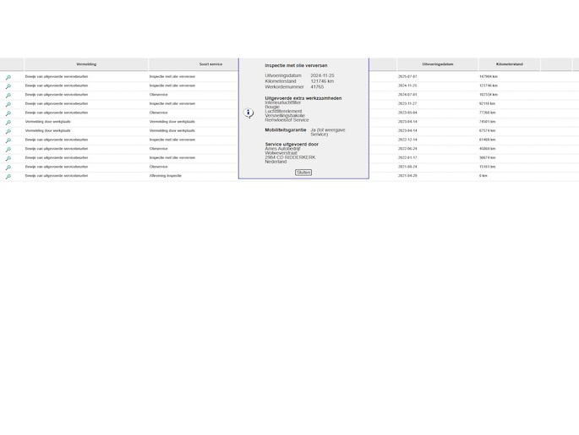Click the Soort service column header
Viewport: 579px width, 435px height.
[210, 64]
